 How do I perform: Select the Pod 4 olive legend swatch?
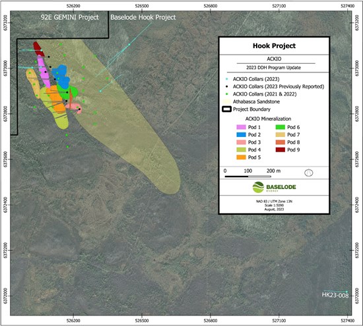click(241, 149)
